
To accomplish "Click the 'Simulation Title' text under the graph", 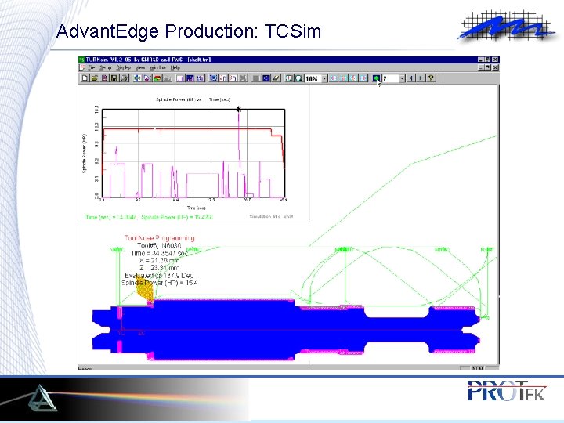I will pos(272,216).
